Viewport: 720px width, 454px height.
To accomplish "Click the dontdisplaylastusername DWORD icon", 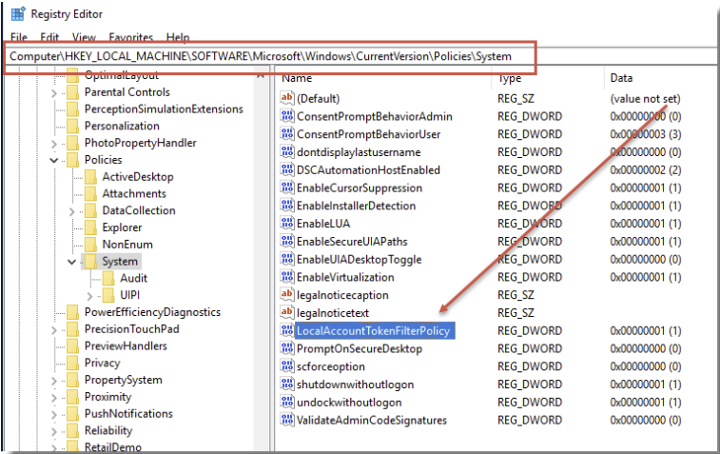I will [x=287, y=151].
